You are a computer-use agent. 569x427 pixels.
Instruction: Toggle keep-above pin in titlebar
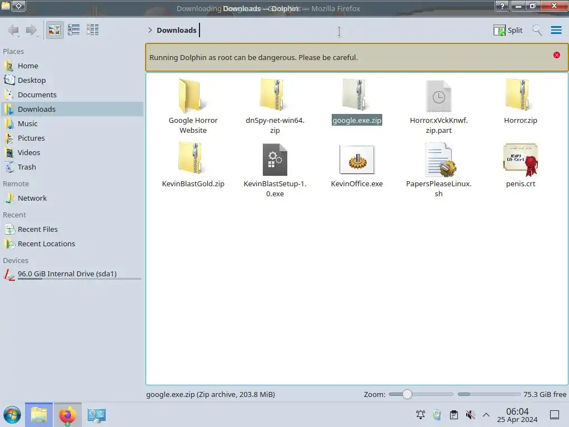coord(19,6)
